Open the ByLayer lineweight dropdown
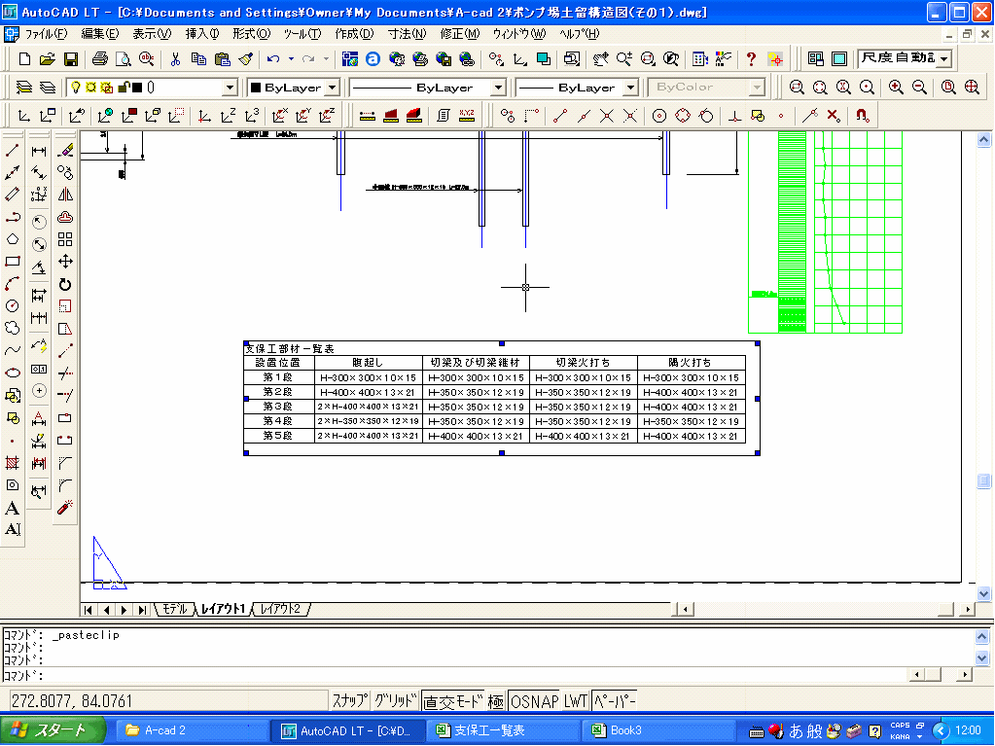Image resolution: width=995 pixels, height=746 pixels. tap(631, 88)
